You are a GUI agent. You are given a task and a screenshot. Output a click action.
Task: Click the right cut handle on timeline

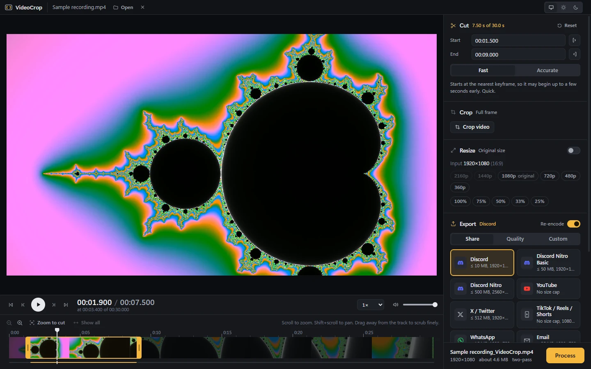point(139,348)
